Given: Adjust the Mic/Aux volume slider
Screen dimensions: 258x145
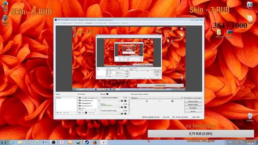Looking at the screenshot, I should click(110, 107).
